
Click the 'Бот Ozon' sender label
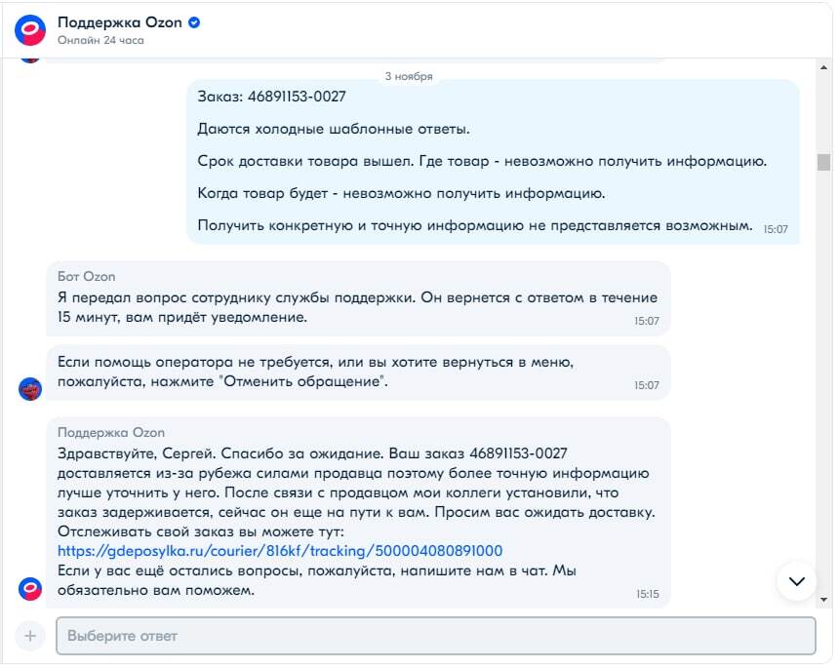[86, 277]
